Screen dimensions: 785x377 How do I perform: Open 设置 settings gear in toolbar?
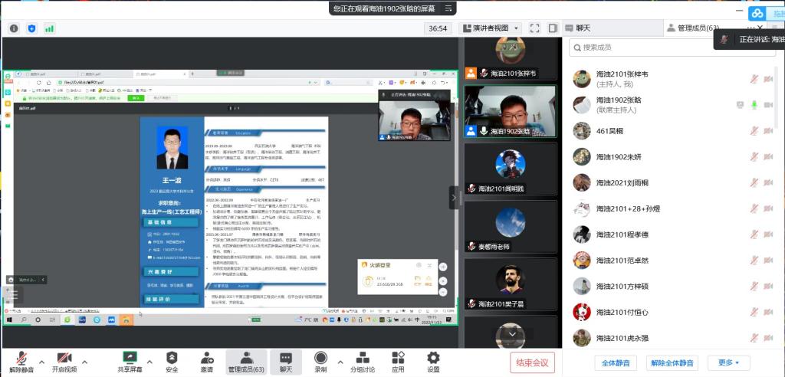pos(433,358)
